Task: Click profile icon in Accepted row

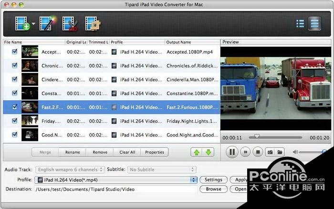Action: 114,52
